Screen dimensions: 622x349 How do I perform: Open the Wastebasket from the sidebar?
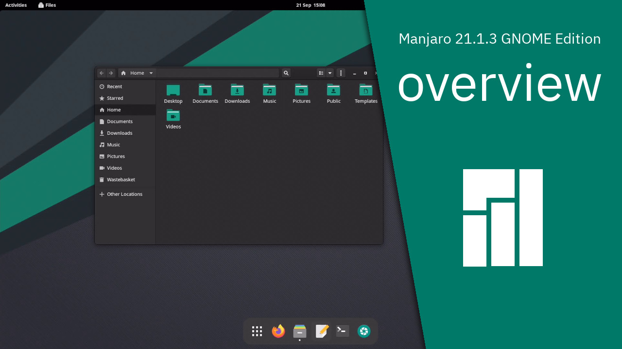(120, 179)
